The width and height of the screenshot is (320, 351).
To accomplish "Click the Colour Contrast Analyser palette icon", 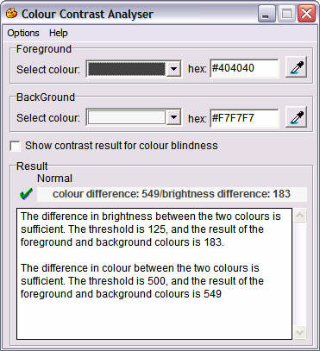I will point(11,13).
